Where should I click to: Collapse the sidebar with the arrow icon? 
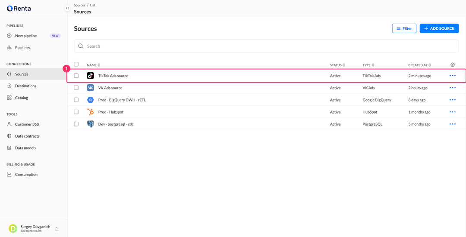click(67, 8)
